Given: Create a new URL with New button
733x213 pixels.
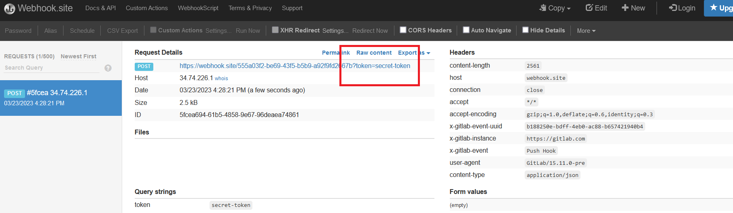Looking at the screenshot, I should [633, 8].
